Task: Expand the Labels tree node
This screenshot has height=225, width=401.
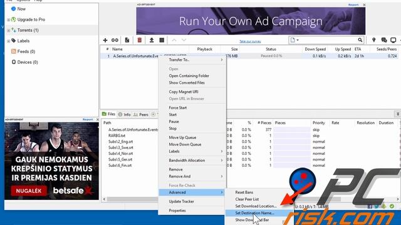Action: click(8, 41)
